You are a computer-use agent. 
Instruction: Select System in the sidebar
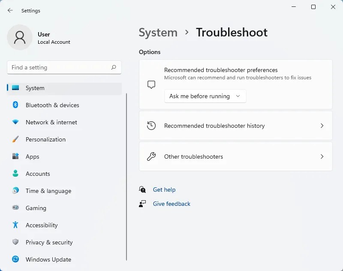click(x=36, y=88)
